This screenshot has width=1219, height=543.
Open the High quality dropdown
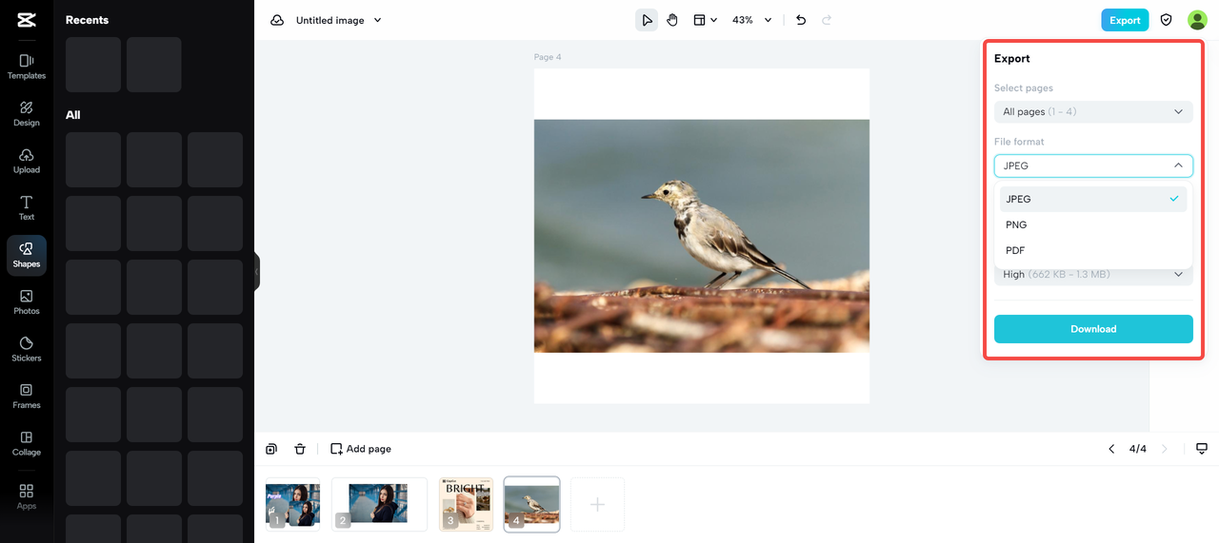(x=1093, y=275)
